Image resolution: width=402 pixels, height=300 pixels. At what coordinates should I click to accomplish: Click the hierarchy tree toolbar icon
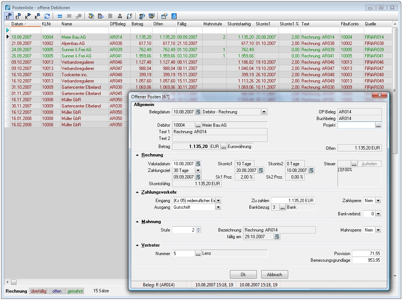[120, 16]
